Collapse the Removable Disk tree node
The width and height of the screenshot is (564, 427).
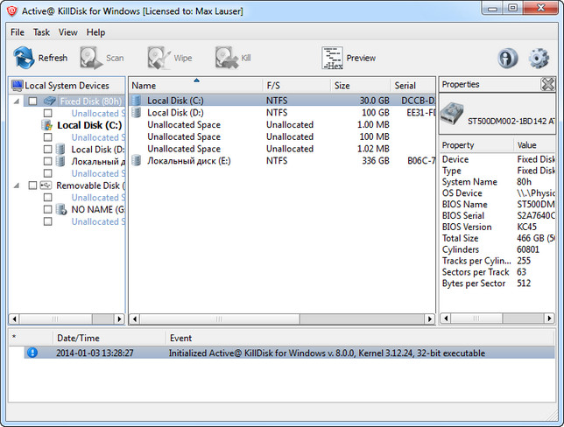tap(17, 185)
